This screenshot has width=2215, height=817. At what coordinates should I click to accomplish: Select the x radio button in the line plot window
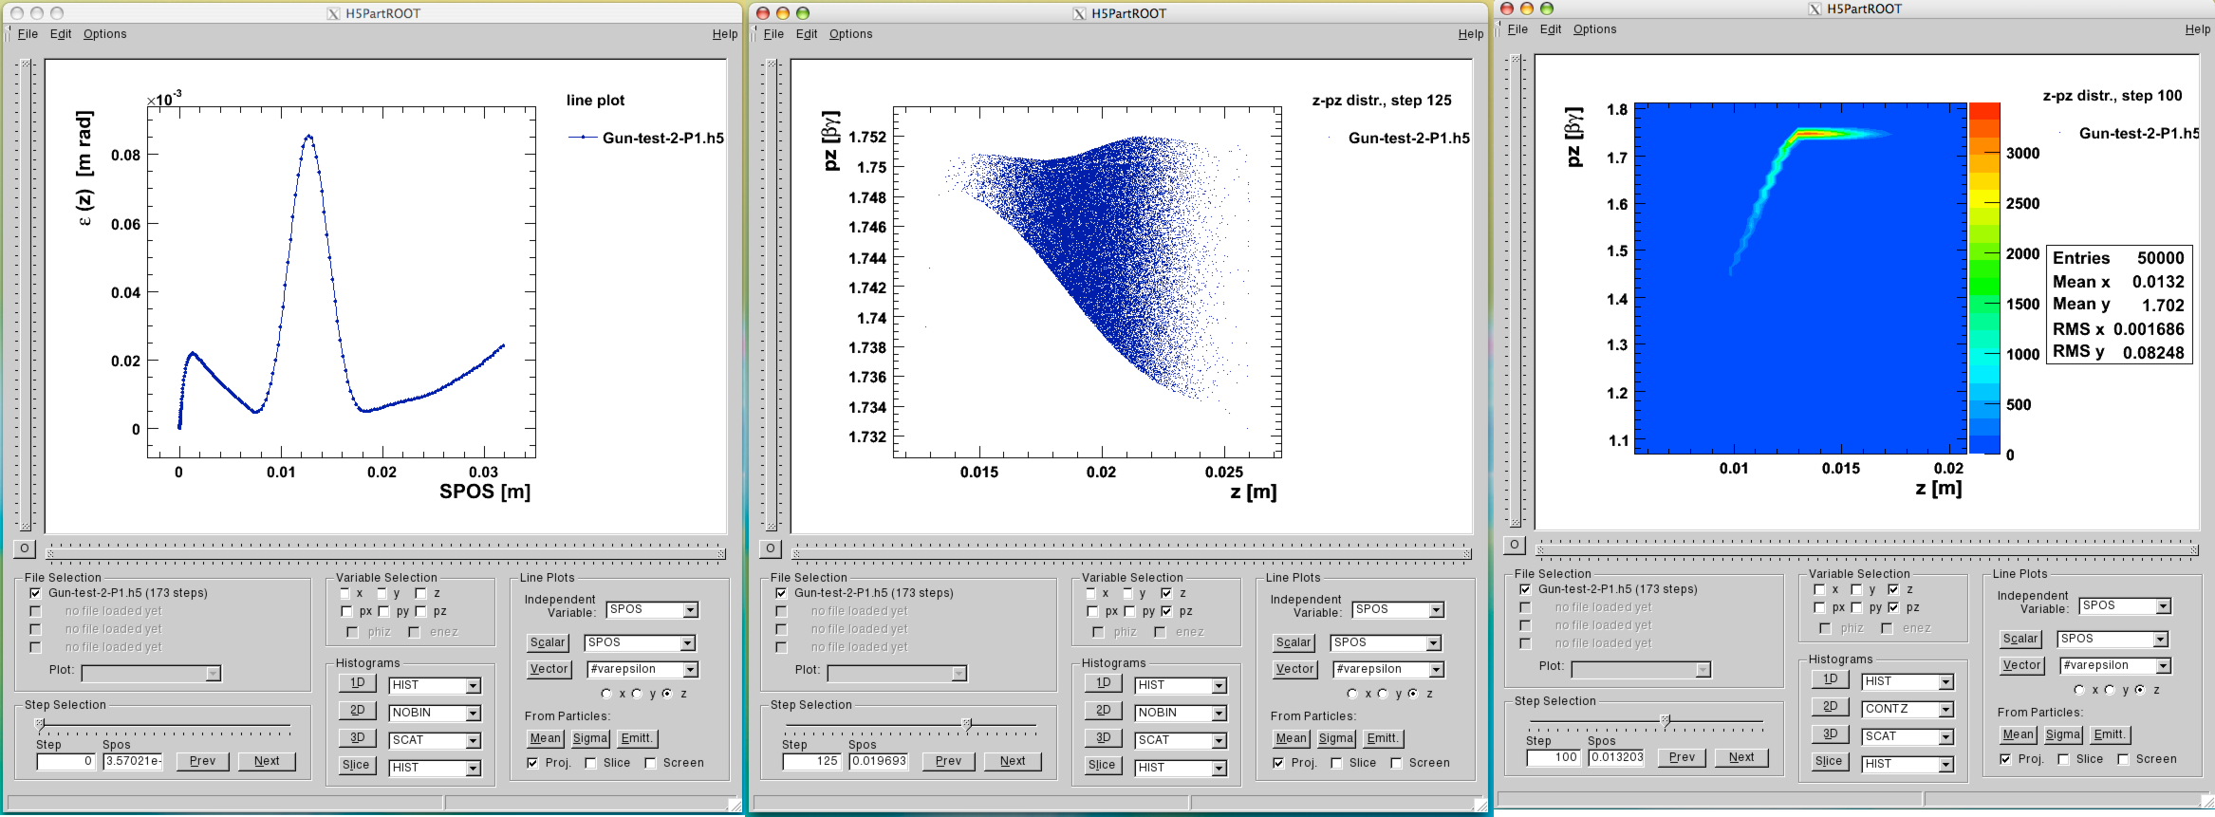606,694
